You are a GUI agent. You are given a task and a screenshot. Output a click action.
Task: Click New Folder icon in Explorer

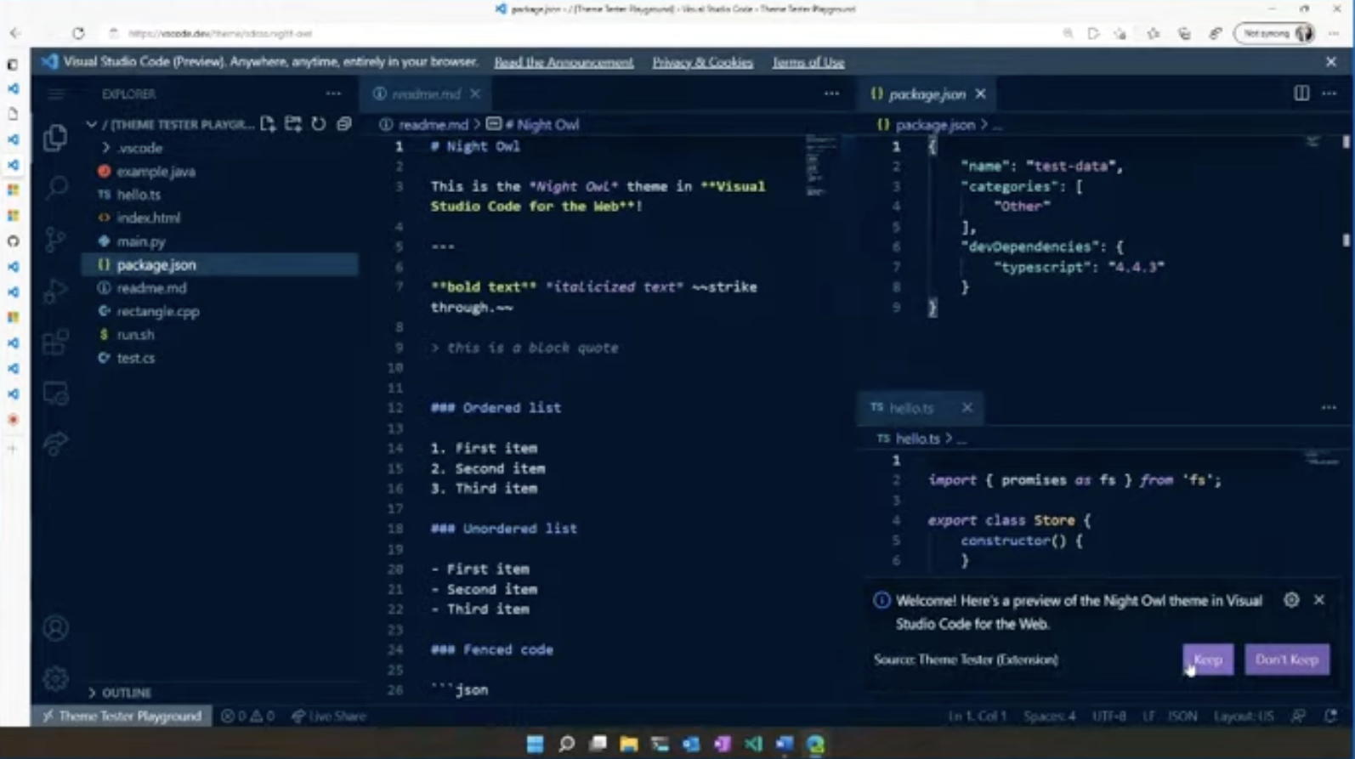pyautogui.click(x=293, y=124)
